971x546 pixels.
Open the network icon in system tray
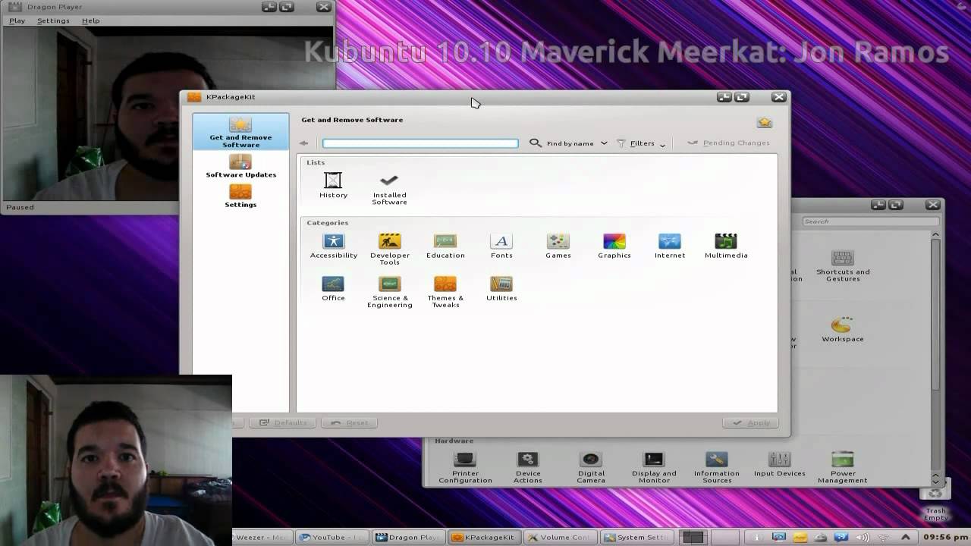[x=884, y=537]
